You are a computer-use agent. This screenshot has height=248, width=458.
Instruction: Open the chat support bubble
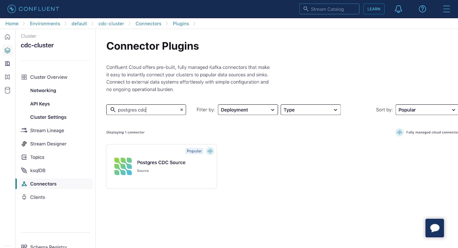(435, 228)
